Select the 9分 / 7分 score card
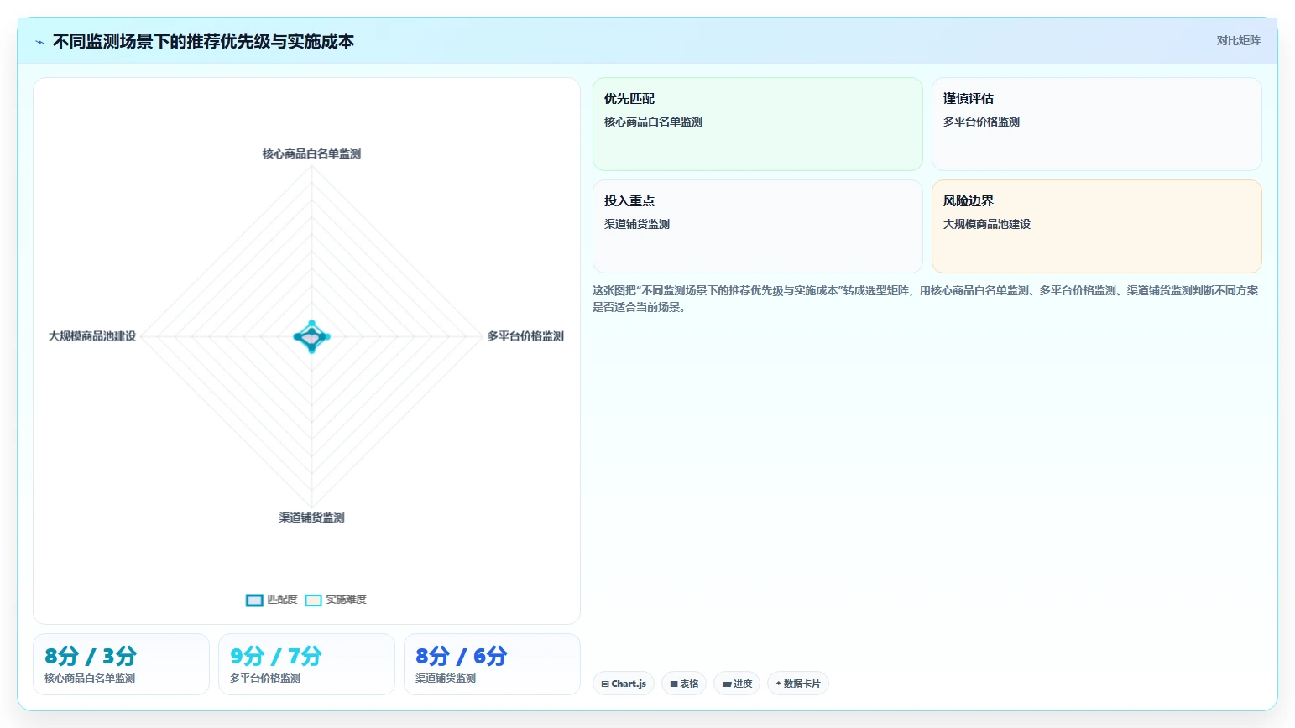The height and width of the screenshot is (728, 1295). click(306, 664)
